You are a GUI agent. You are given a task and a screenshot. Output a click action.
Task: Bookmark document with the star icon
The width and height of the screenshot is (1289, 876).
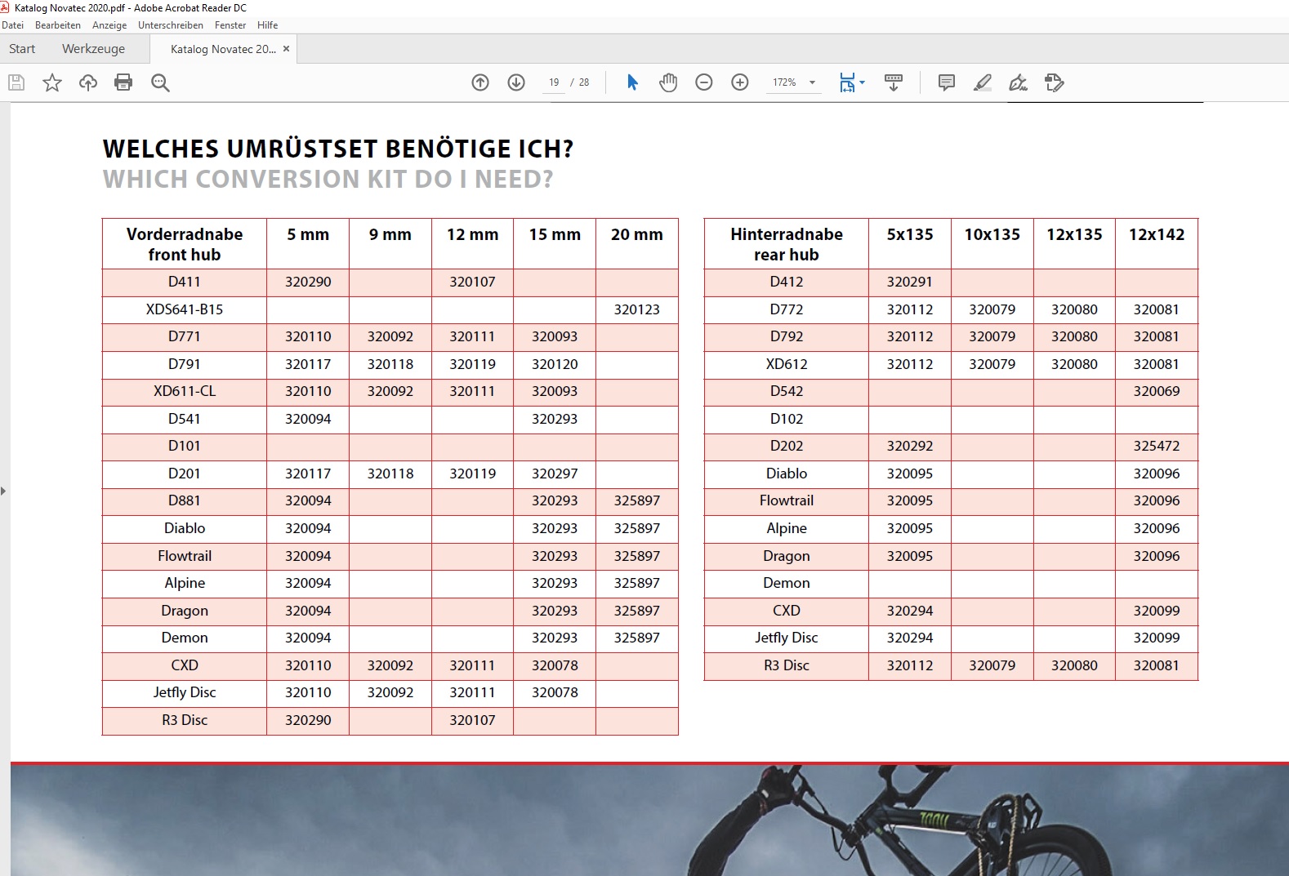click(x=52, y=82)
